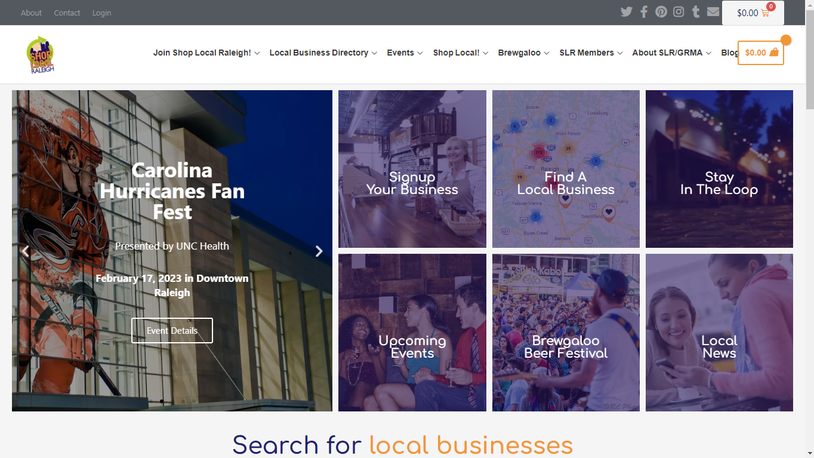Open the SLR Members menu

point(591,53)
